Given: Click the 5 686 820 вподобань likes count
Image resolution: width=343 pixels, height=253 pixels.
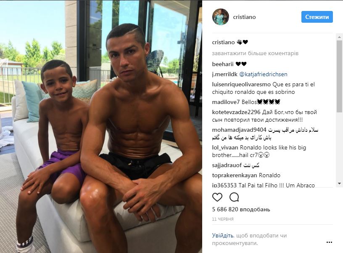Looking at the screenshot, I should pyautogui.click(x=241, y=209).
